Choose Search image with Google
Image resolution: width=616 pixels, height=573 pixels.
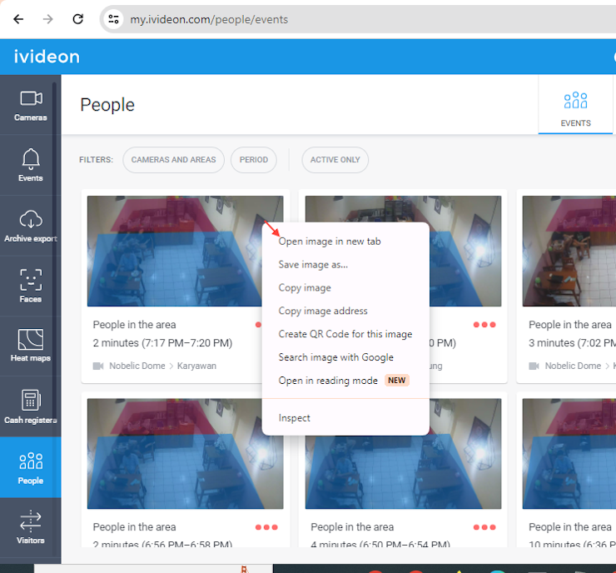(345, 357)
